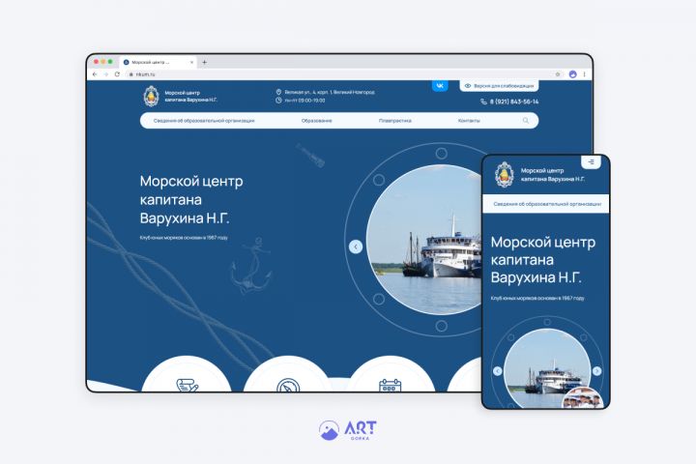Open the Плавпрактика menu item
The image size is (696, 464).
(x=395, y=121)
